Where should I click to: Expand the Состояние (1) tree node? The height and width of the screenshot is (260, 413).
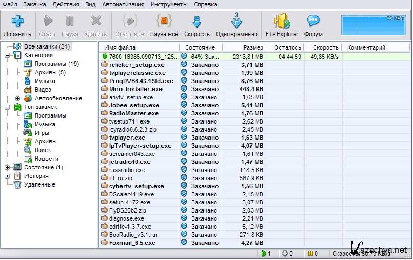coord(8,167)
